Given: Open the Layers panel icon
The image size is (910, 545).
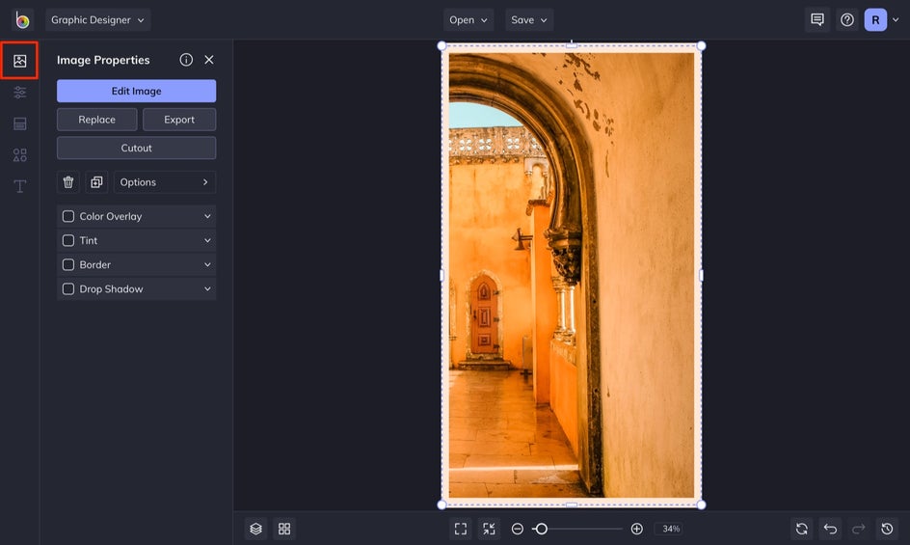Looking at the screenshot, I should coord(256,529).
